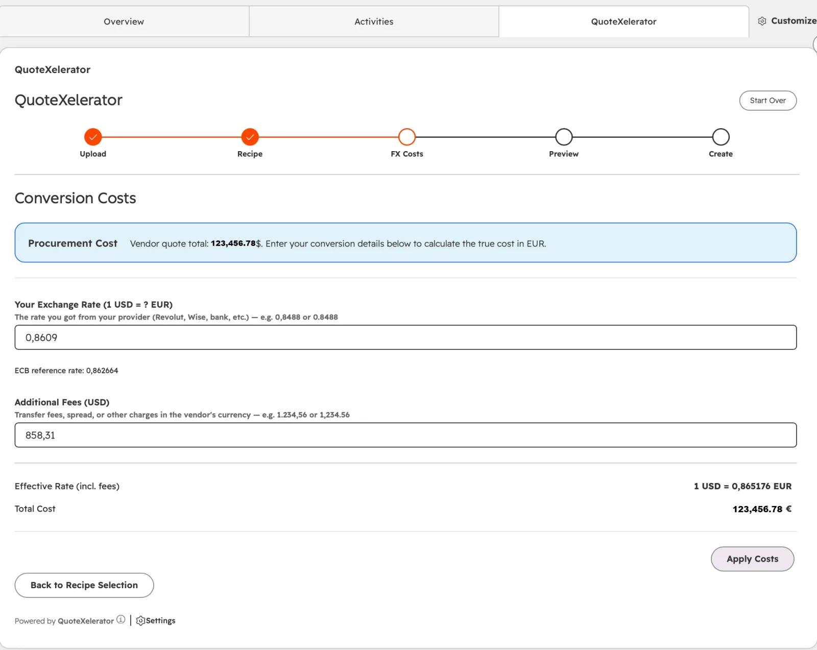Click the ECB reference rate text
Viewport: 817px width, 650px height.
pos(66,371)
